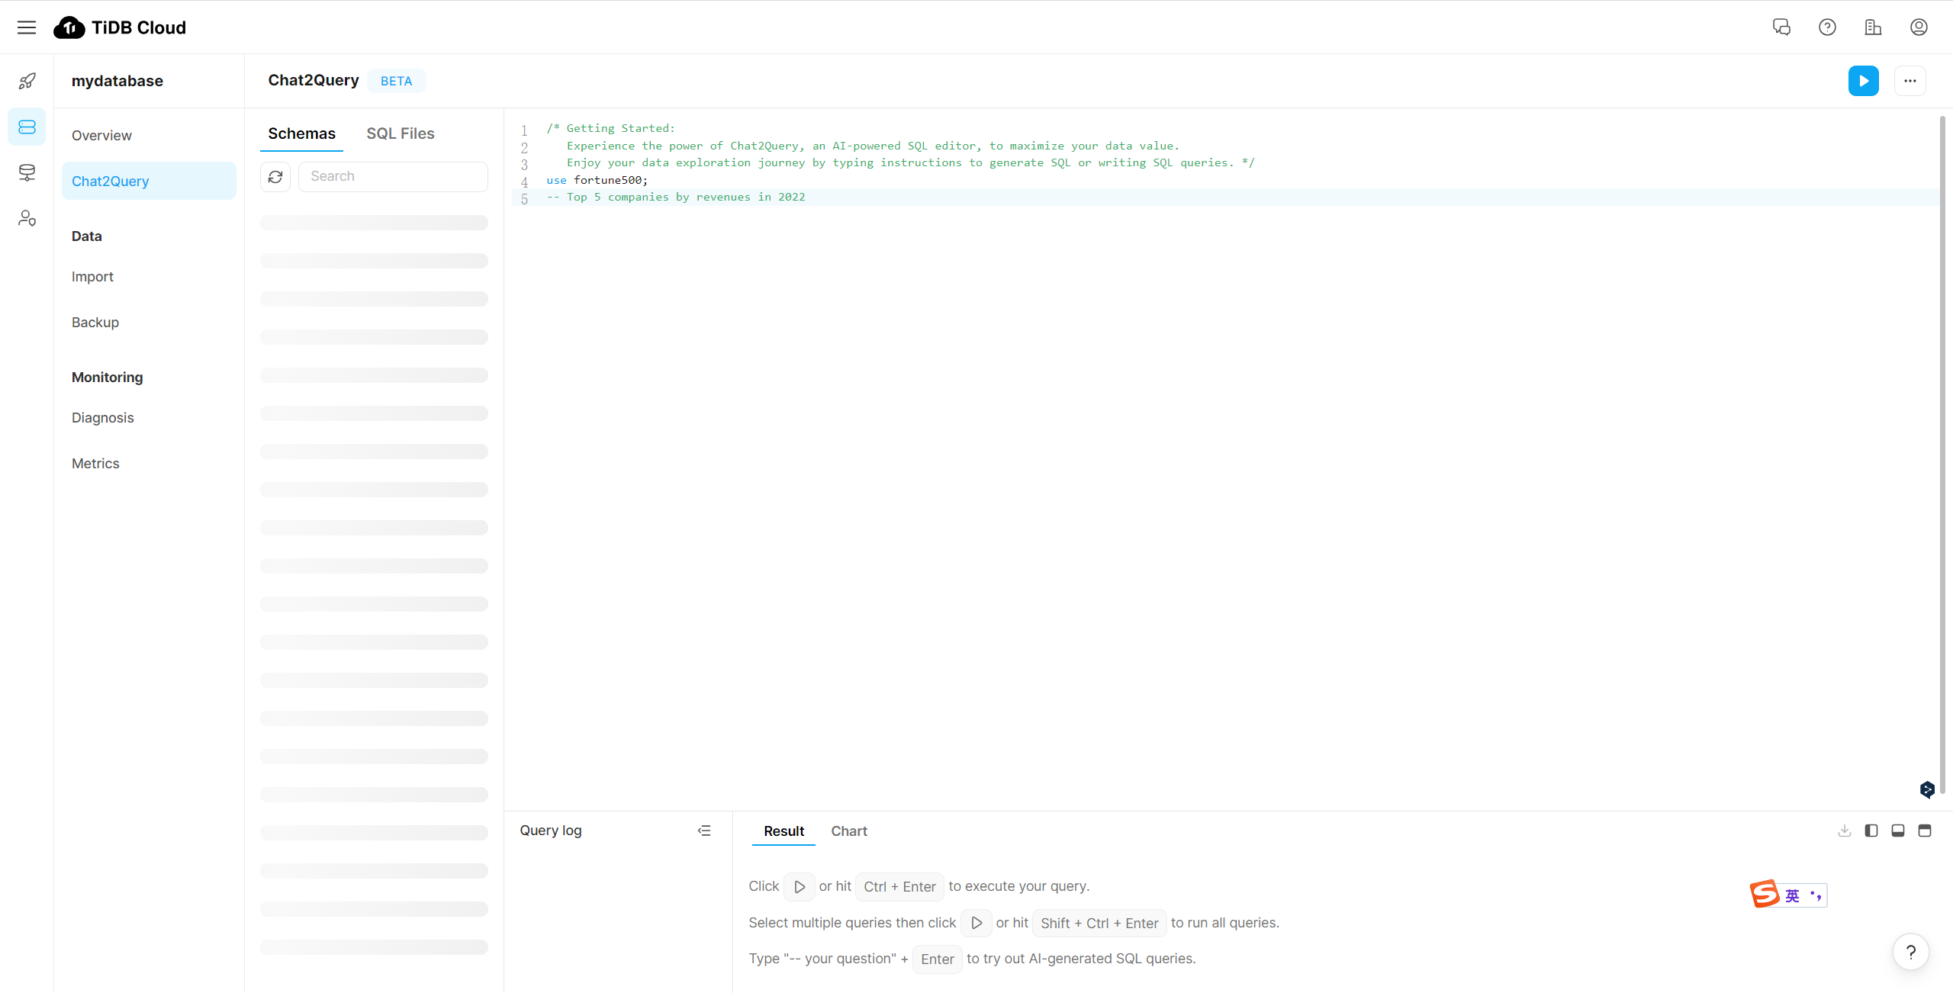Open the organization building icon
The height and width of the screenshot is (993, 1953).
(1873, 27)
